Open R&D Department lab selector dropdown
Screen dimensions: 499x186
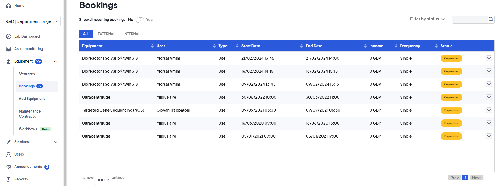click(x=32, y=21)
